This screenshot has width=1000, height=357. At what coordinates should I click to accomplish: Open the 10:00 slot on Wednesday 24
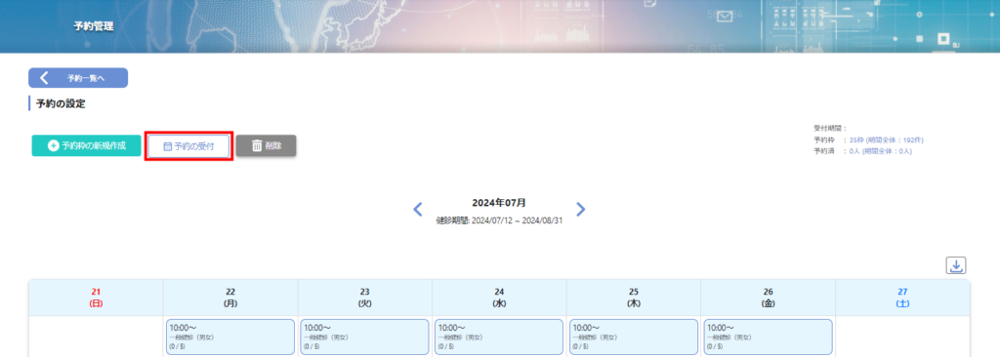point(499,337)
